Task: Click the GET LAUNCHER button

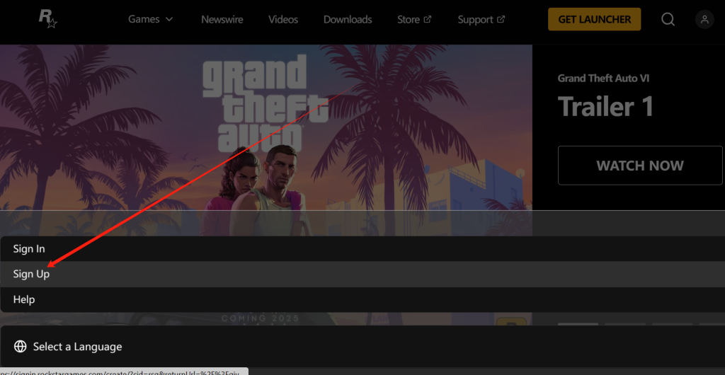Action: tap(594, 19)
